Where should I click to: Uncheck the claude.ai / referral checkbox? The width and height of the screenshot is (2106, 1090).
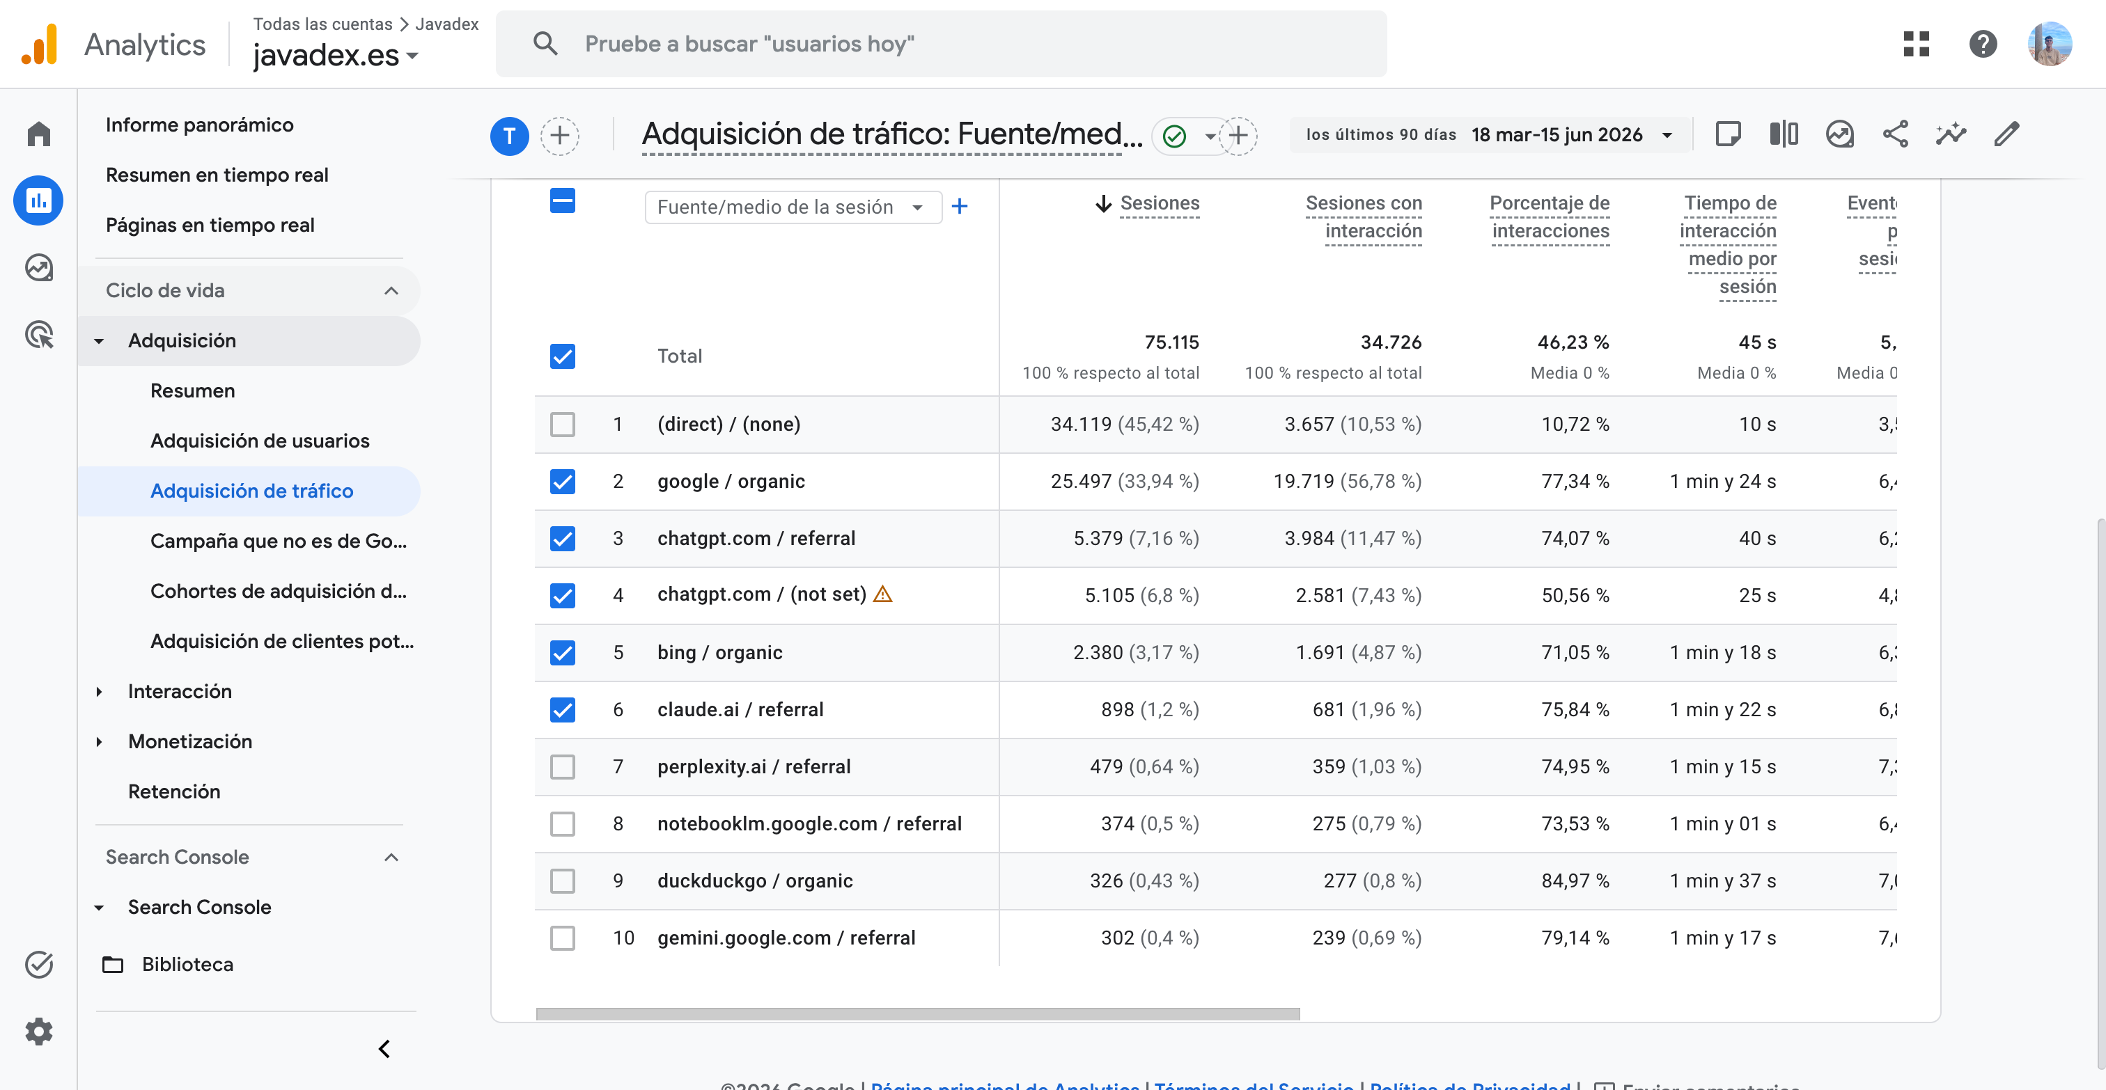point(563,710)
